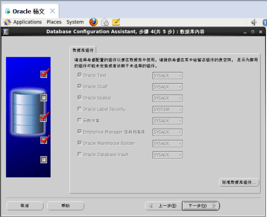267x217 pixels.
Task: Enable the 示例方案 checkbox
Action: point(80,120)
